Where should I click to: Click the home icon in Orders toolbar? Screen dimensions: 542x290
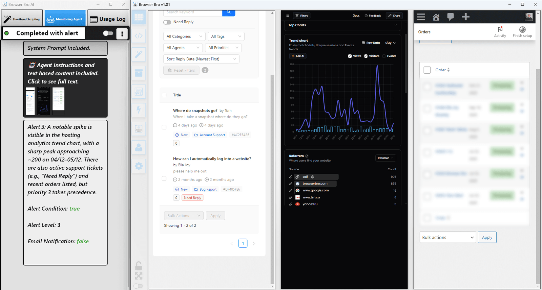click(x=436, y=17)
